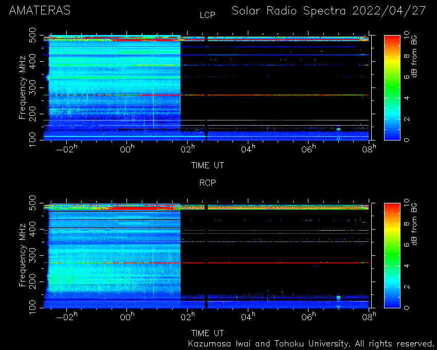Click the Kazumasa Iwai copyright text

point(311,344)
